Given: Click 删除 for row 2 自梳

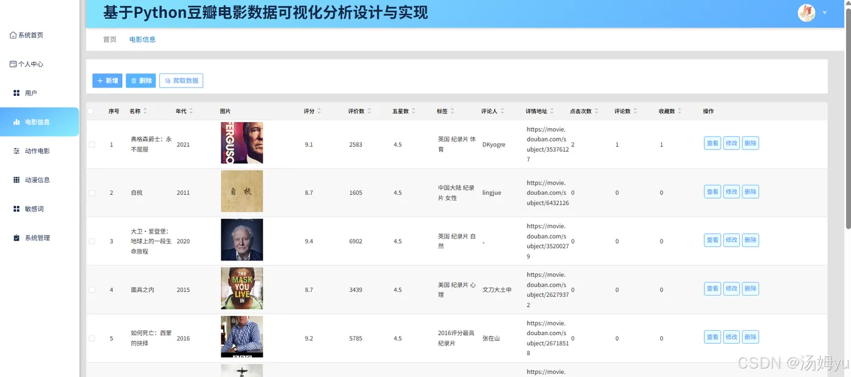Looking at the screenshot, I should pos(751,192).
